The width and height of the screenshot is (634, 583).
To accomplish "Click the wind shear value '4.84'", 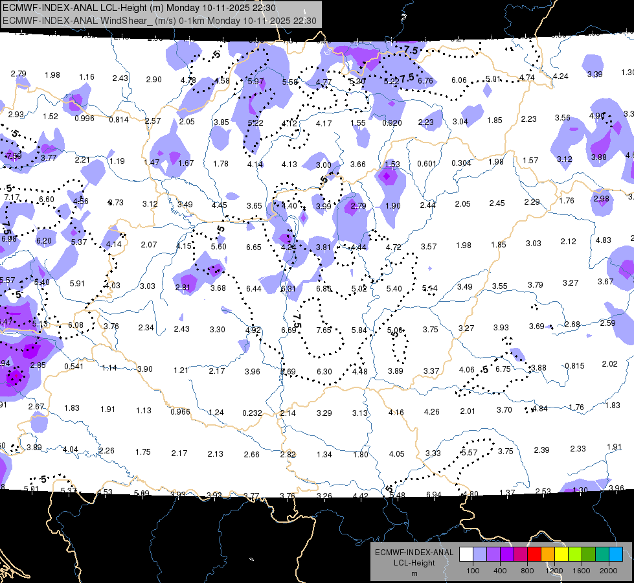I will 540,409.
